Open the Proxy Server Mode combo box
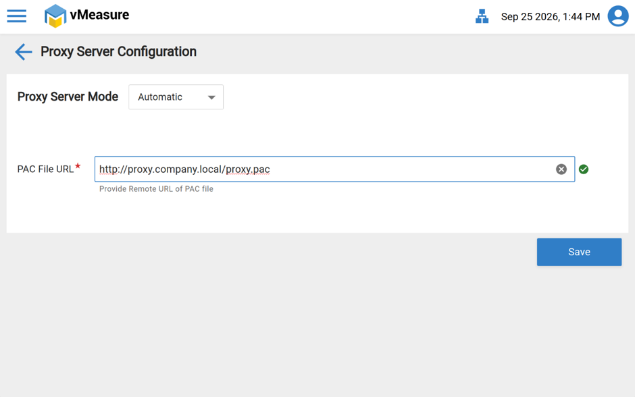This screenshot has height=397, width=635. pos(176,97)
